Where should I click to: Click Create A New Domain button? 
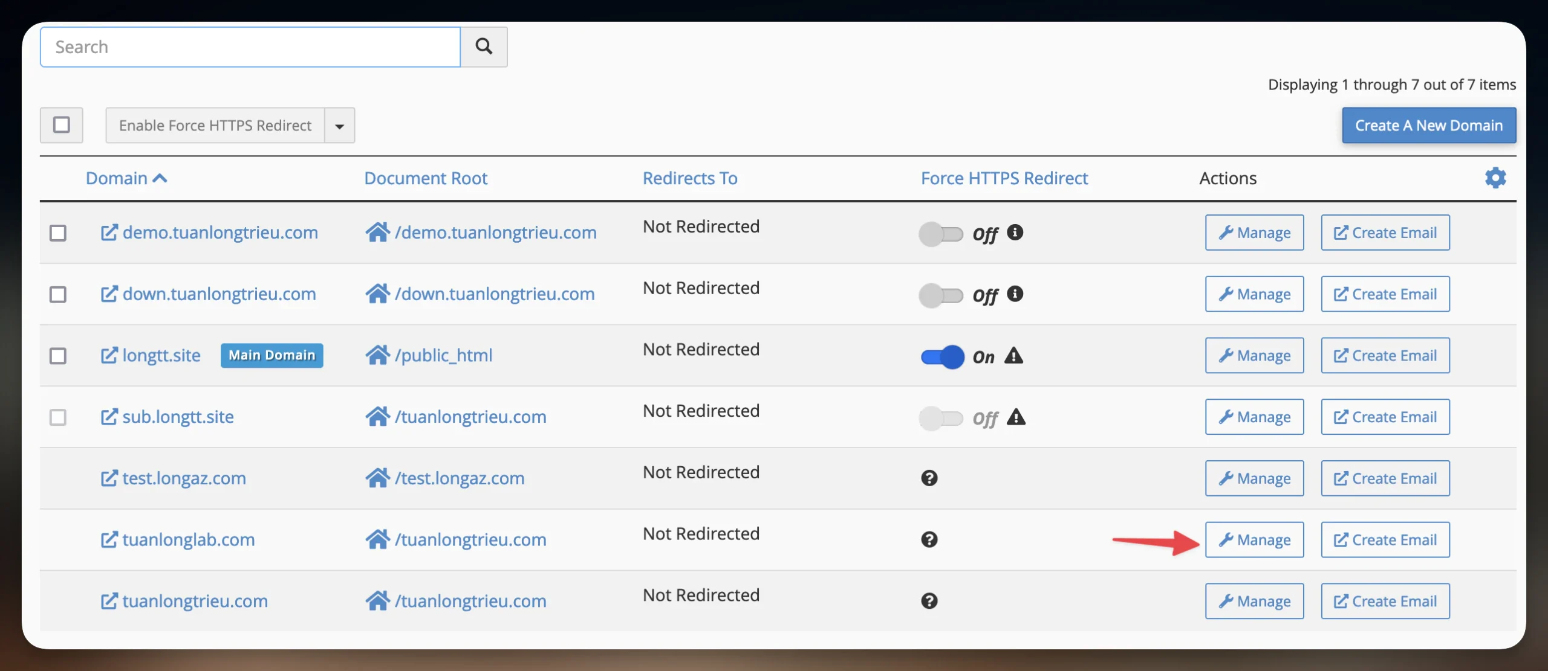coord(1428,125)
